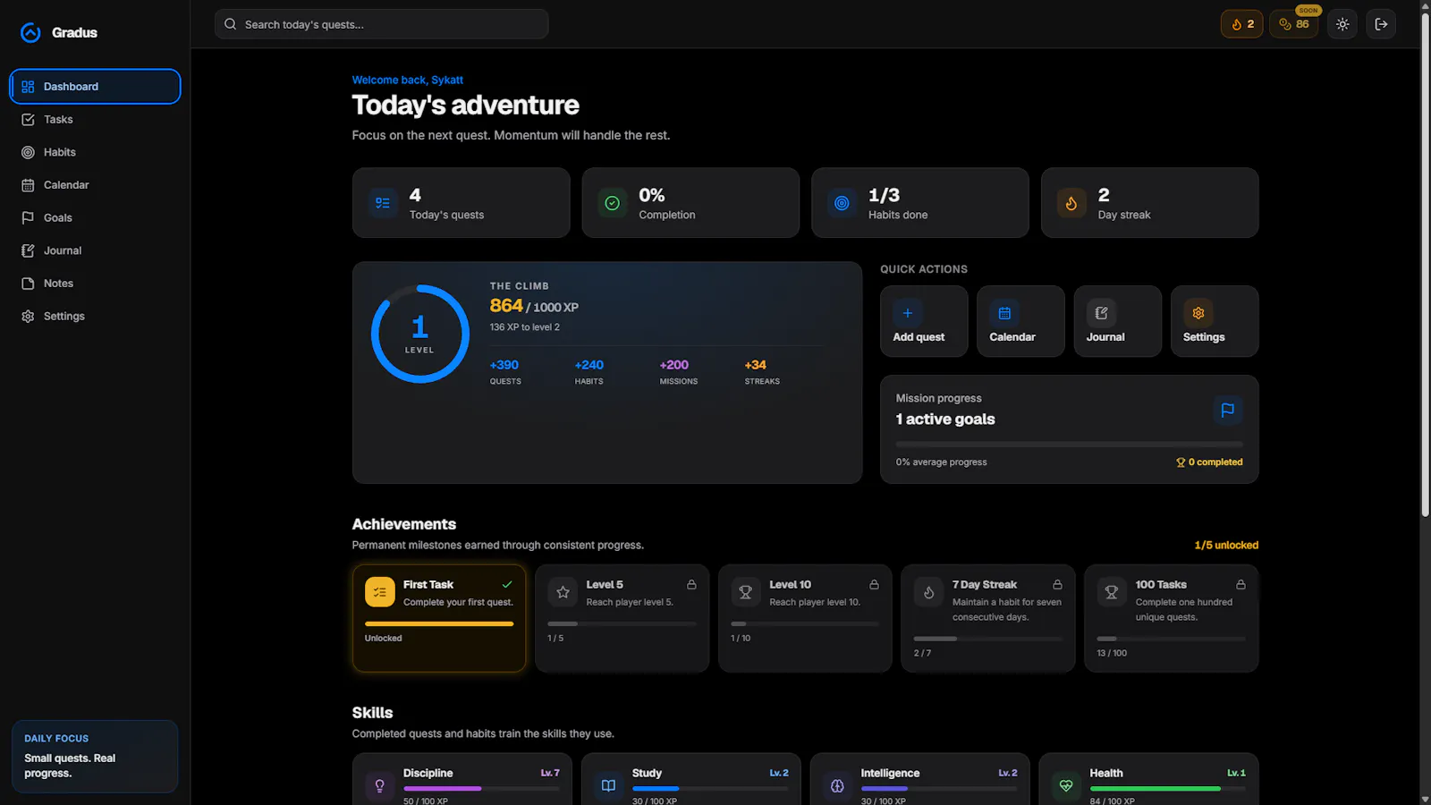
Task: Click the Discipline skill lightbulb icon
Action: (379, 785)
